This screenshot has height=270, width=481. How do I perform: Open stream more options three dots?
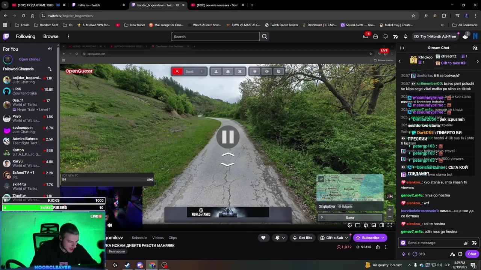[x=386, y=247]
